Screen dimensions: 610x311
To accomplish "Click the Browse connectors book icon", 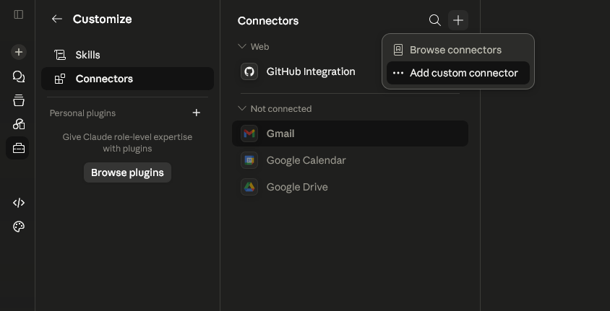I will point(398,50).
